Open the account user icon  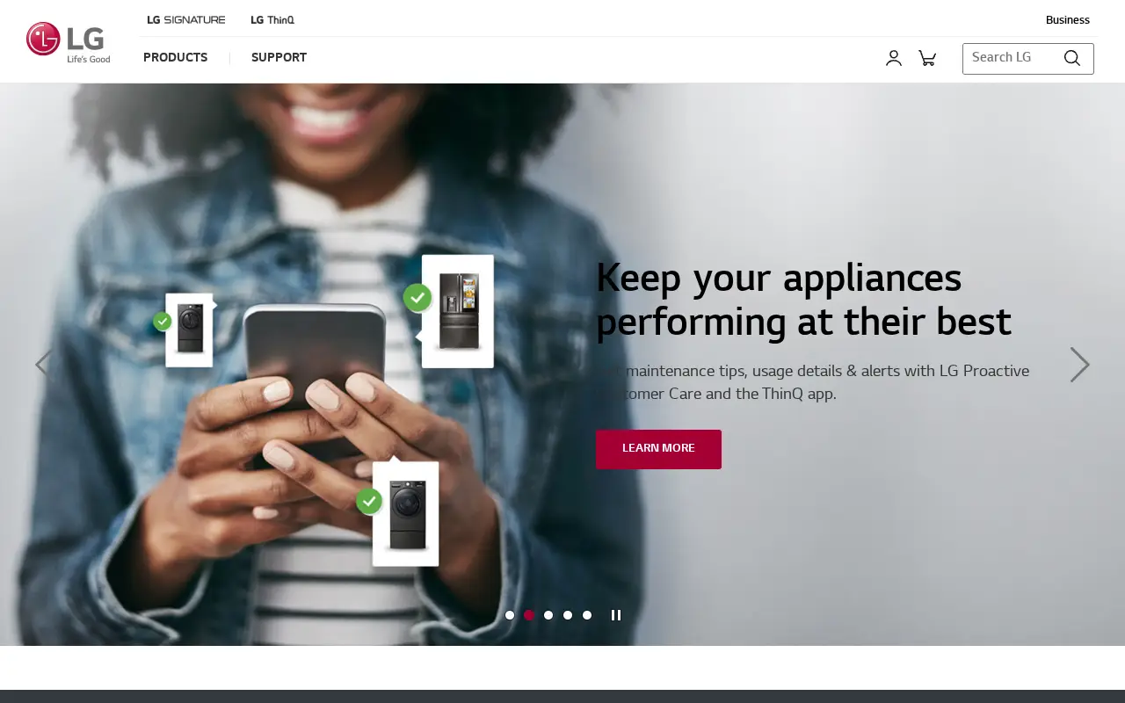[894, 58]
